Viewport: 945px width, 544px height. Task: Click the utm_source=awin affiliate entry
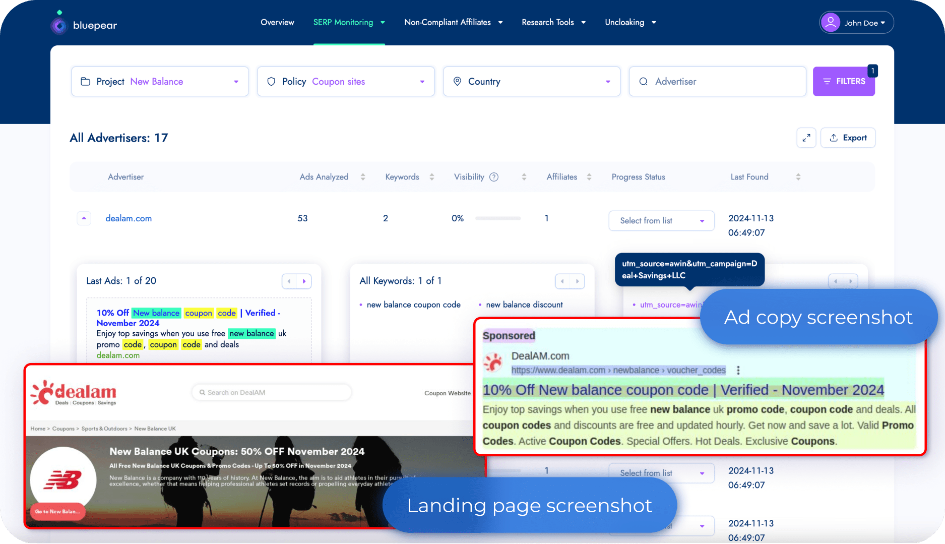pos(670,305)
